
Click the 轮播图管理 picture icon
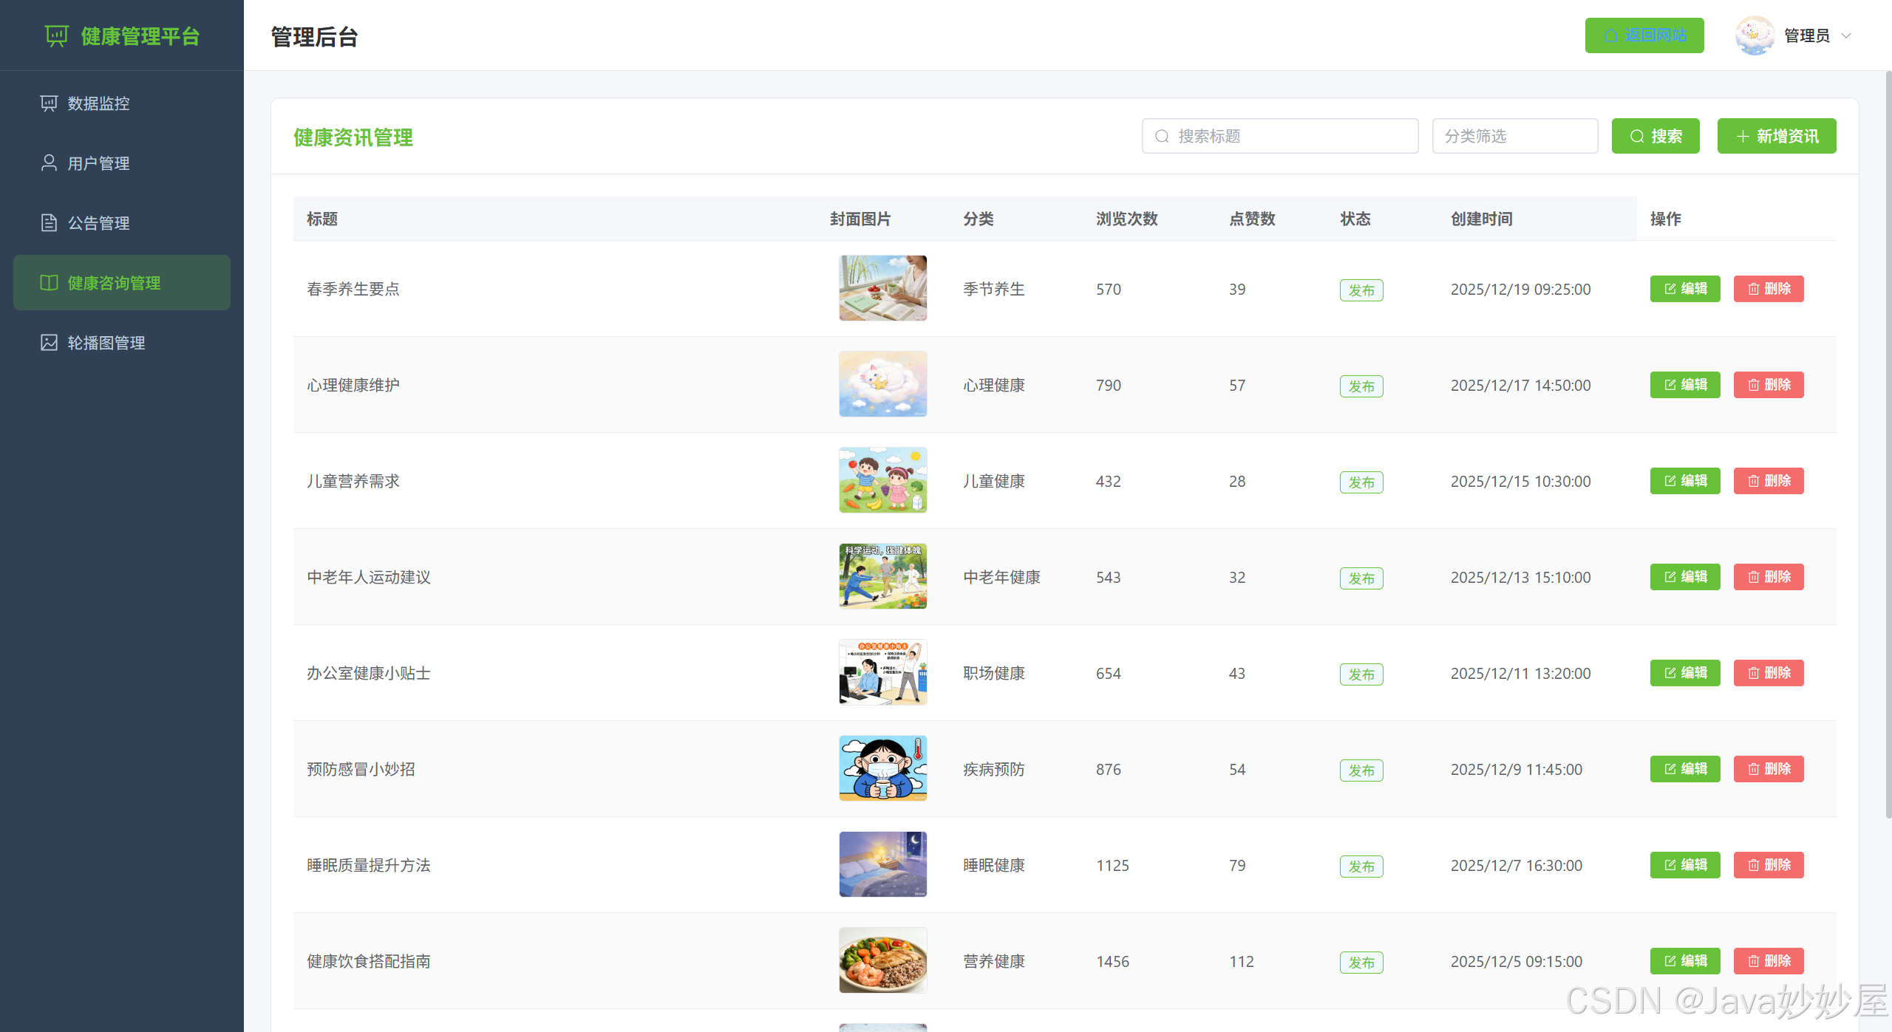[49, 343]
